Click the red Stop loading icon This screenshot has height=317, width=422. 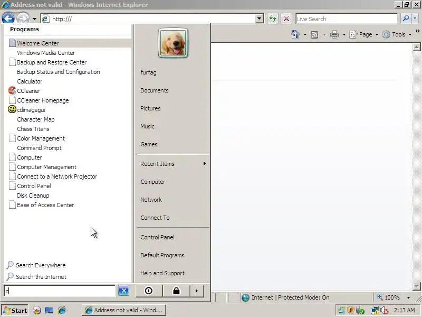point(286,18)
